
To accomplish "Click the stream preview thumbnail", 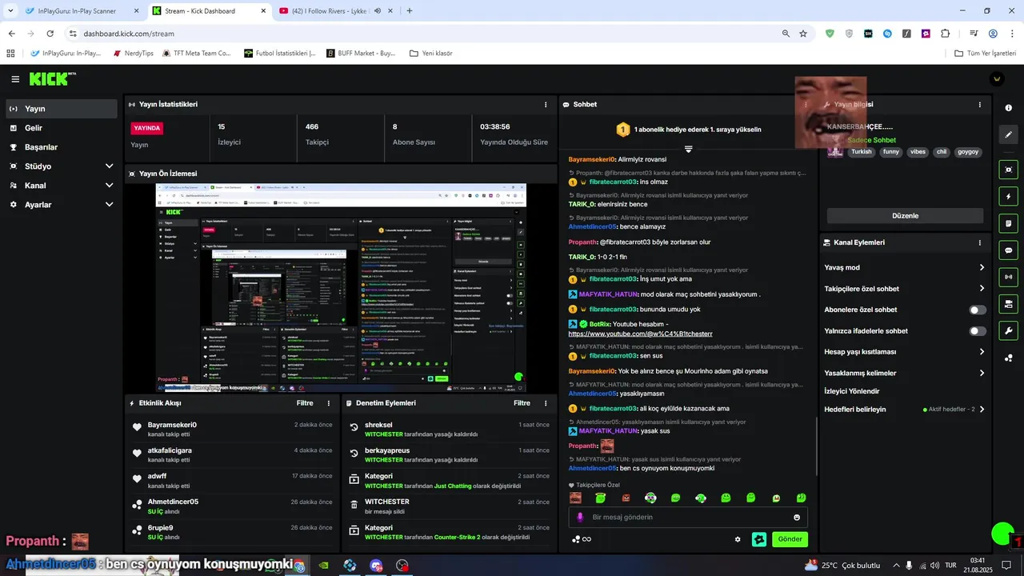I will (341, 288).
